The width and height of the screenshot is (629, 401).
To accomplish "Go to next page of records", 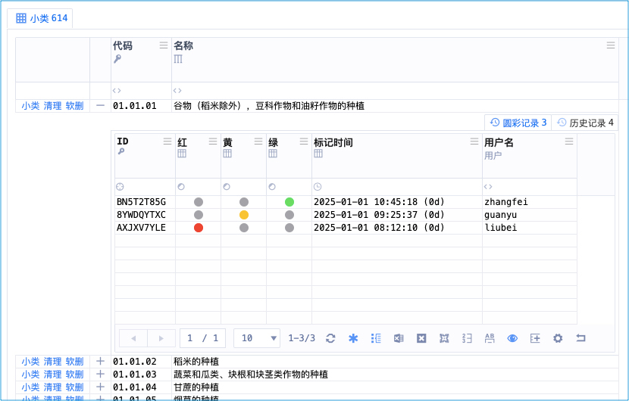I will coord(161,338).
